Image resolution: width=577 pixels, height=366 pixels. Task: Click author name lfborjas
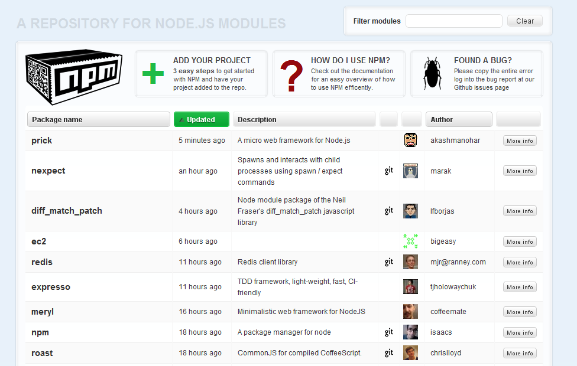point(442,211)
